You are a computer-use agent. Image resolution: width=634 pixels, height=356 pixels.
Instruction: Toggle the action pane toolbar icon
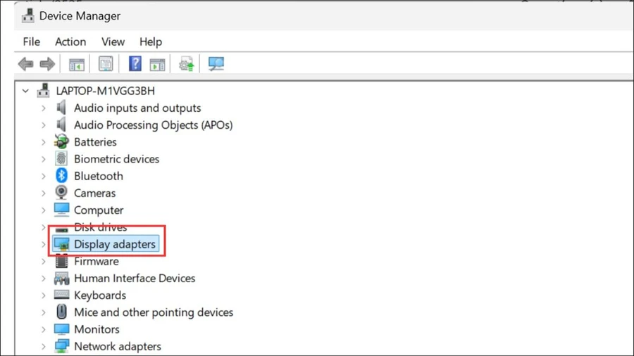(x=157, y=64)
